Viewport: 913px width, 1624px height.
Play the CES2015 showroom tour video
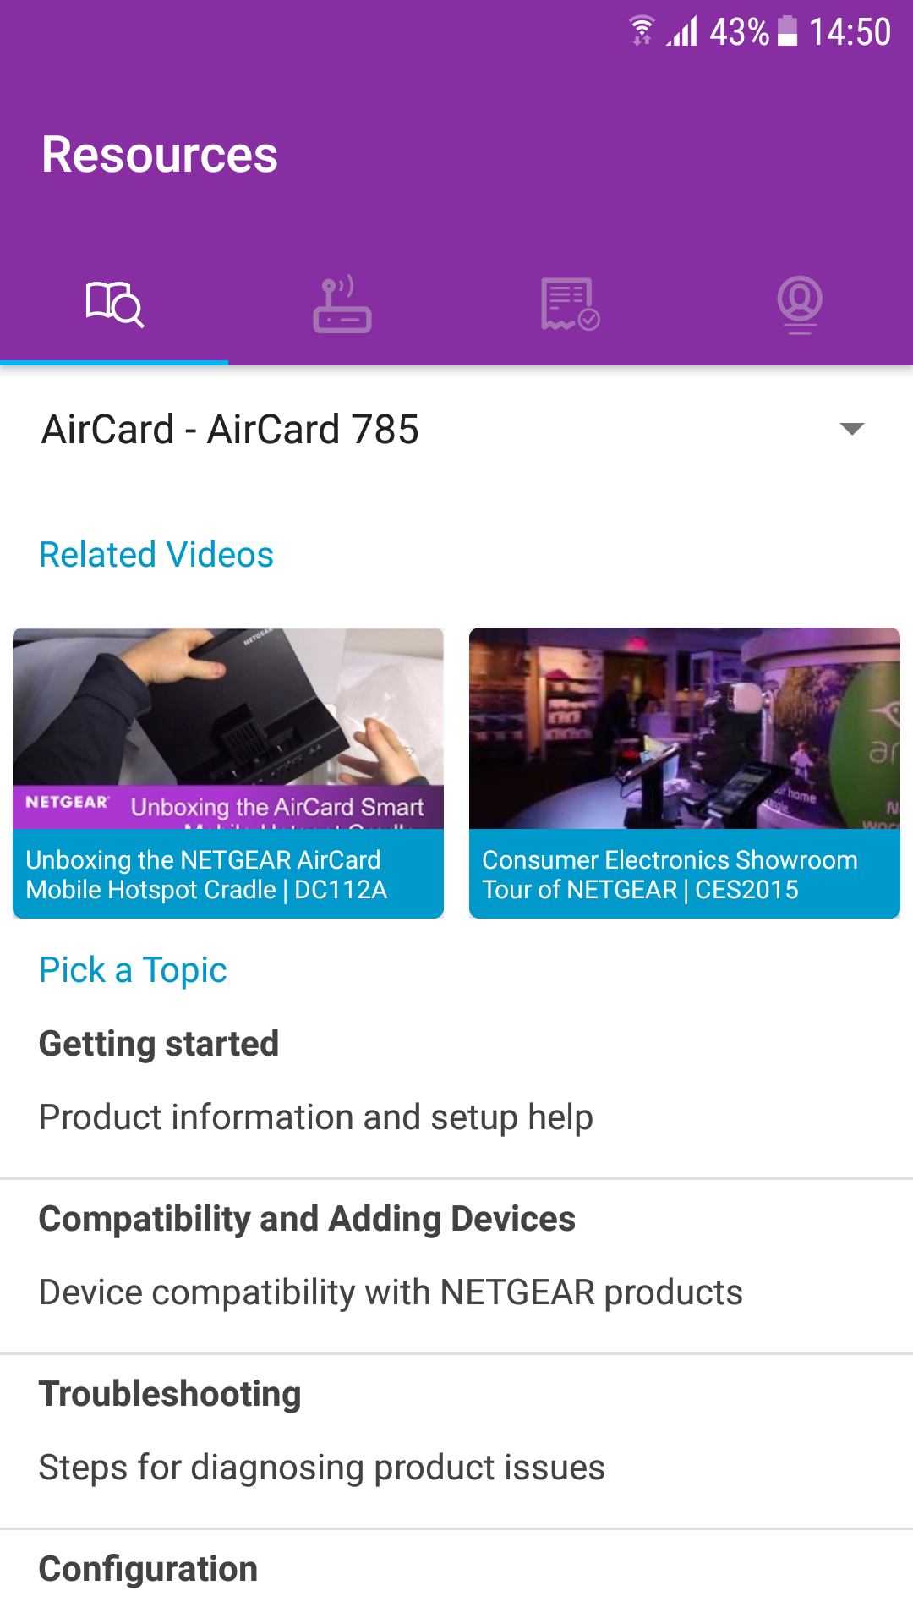point(685,728)
